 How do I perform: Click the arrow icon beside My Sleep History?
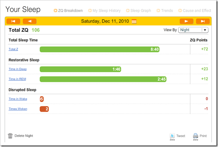coord(90,11)
